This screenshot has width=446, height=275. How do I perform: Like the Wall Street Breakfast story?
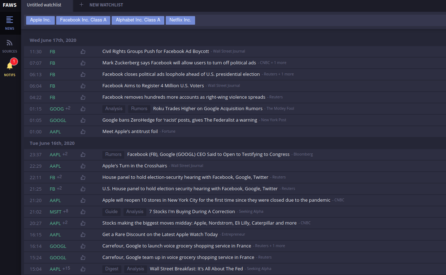point(83,269)
